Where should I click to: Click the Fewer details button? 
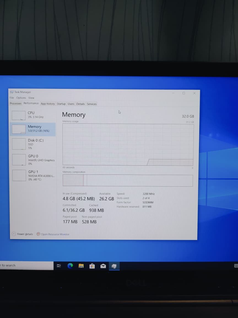pyautogui.click(x=22, y=234)
